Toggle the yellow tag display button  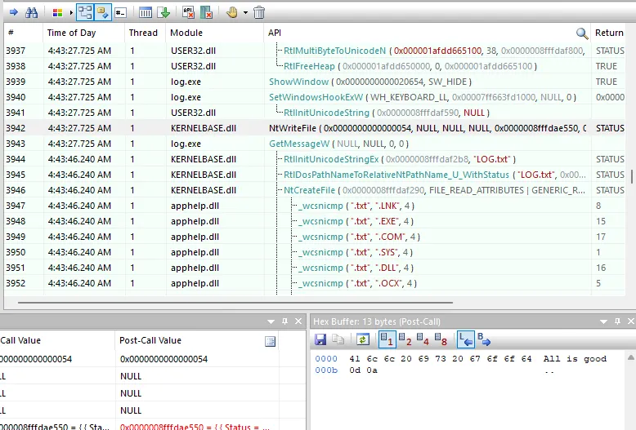(x=103, y=12)
